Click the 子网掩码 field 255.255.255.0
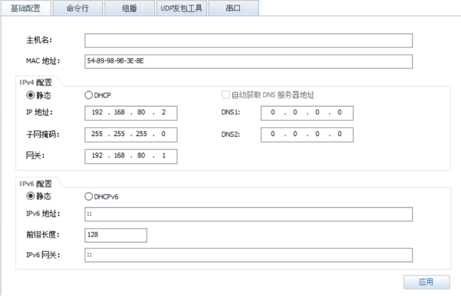This screenshot has height=296, width=461. pyautogui.click(x=131, y=135)
